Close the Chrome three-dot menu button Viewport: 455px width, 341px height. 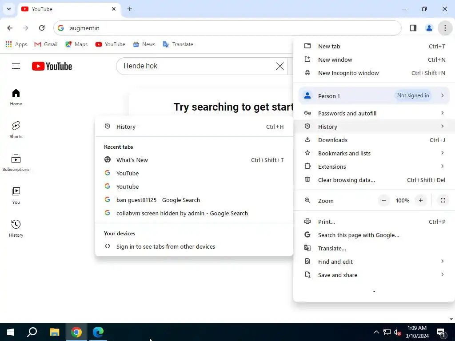445,28
